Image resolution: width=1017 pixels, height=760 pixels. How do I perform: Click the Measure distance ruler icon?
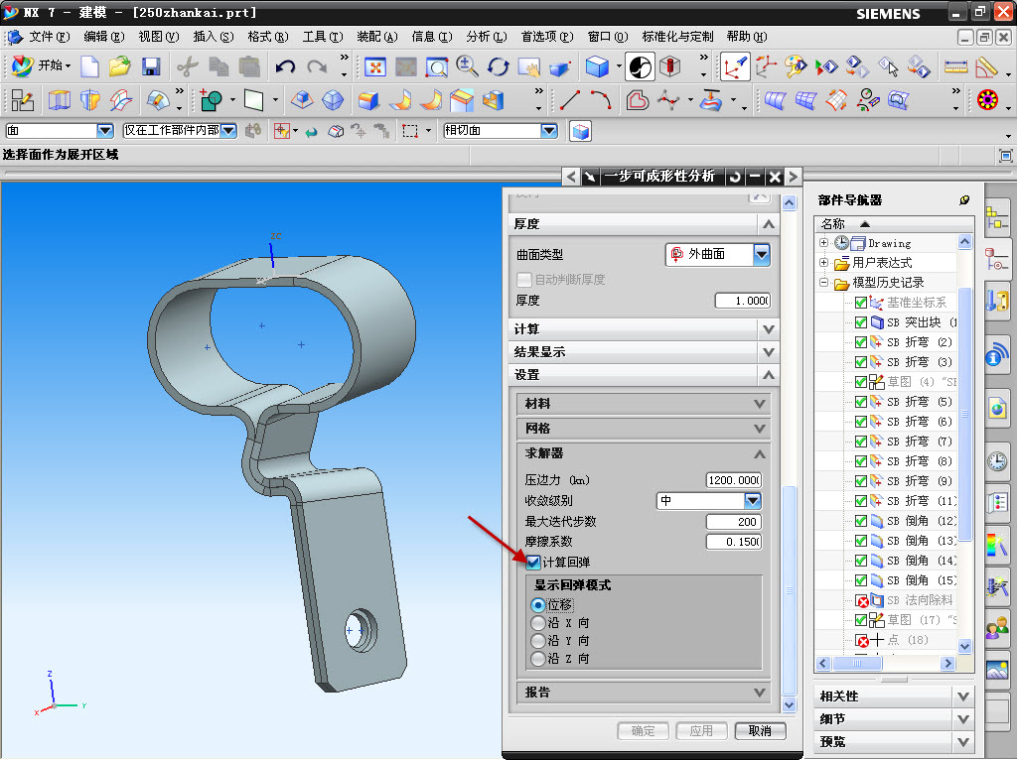(x=955, y=66)
